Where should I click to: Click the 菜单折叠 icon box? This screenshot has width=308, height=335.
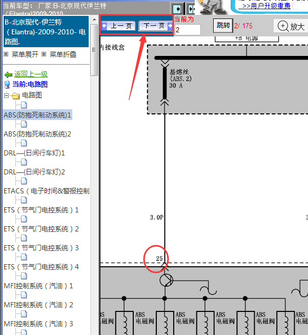pos(44,54)
